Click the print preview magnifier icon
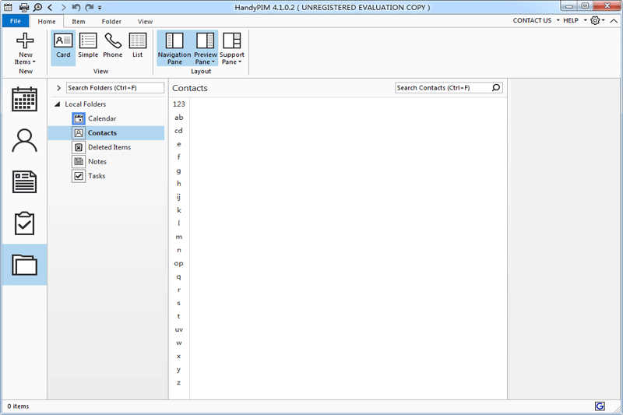 (x=37, y=7)
